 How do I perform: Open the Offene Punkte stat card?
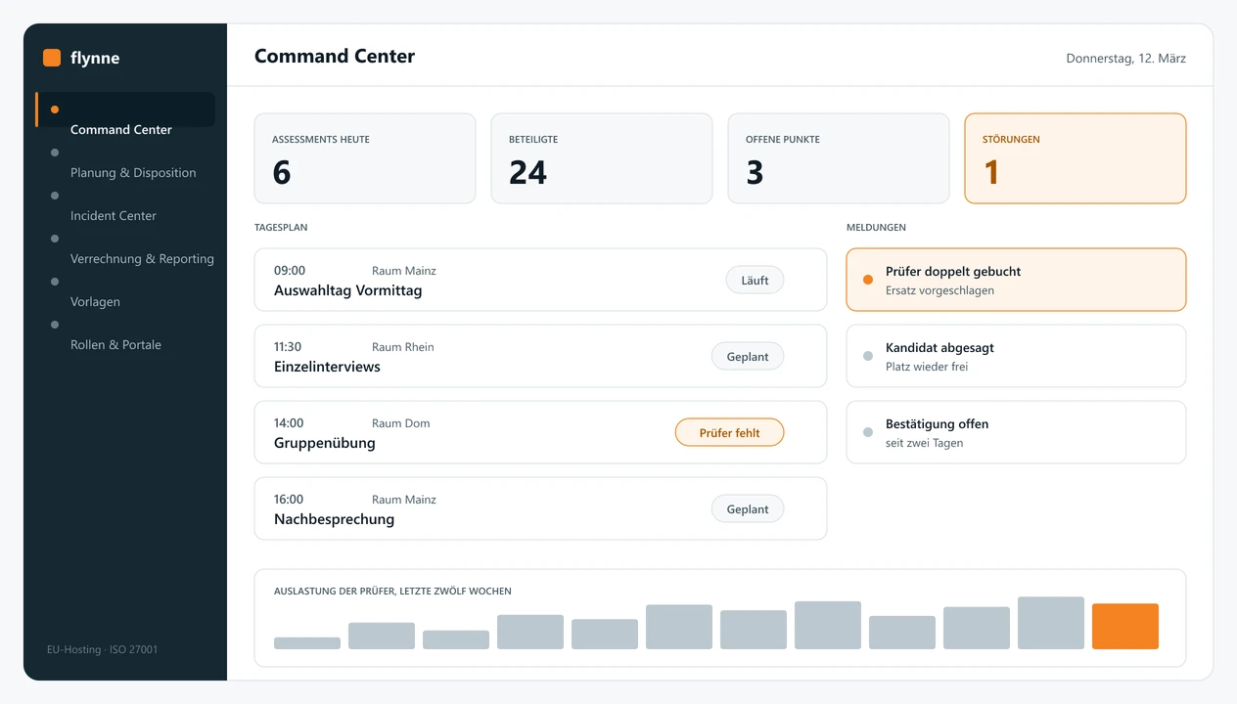[839, 158]
